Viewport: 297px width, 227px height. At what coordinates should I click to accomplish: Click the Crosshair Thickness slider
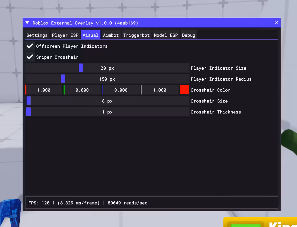[x=107, y=112]
